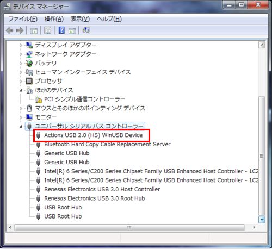Click the Forward arrow toolbar icon
The height and width of the screenshot is (249, 272).
[20, 30]
